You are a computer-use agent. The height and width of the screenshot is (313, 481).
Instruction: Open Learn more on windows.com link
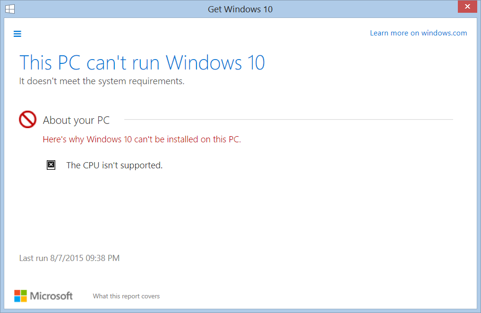coord(419,33)
